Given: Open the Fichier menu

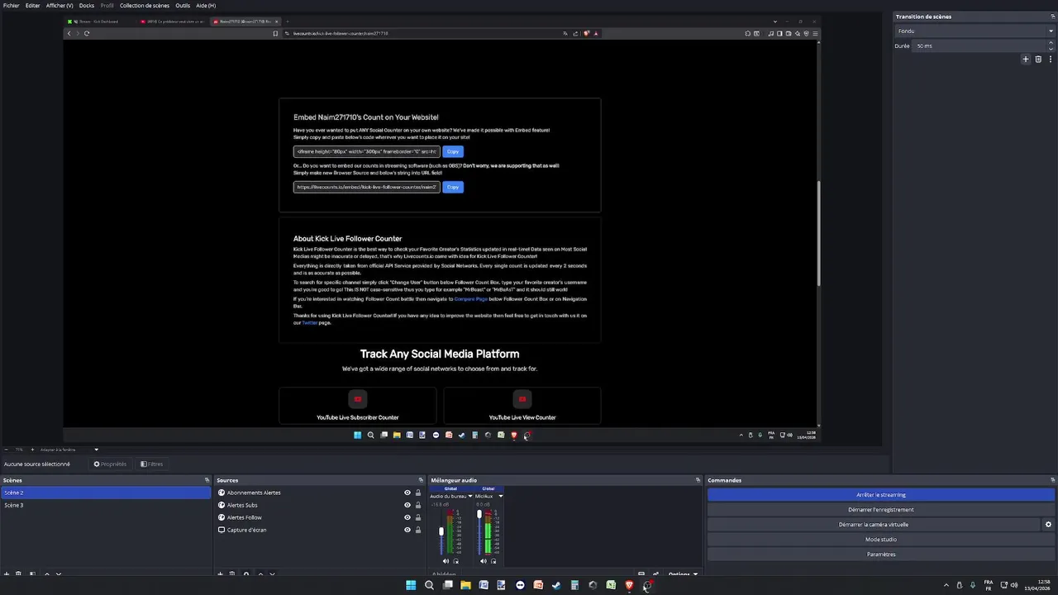Looking at the screenshot, I should (11, 6).
